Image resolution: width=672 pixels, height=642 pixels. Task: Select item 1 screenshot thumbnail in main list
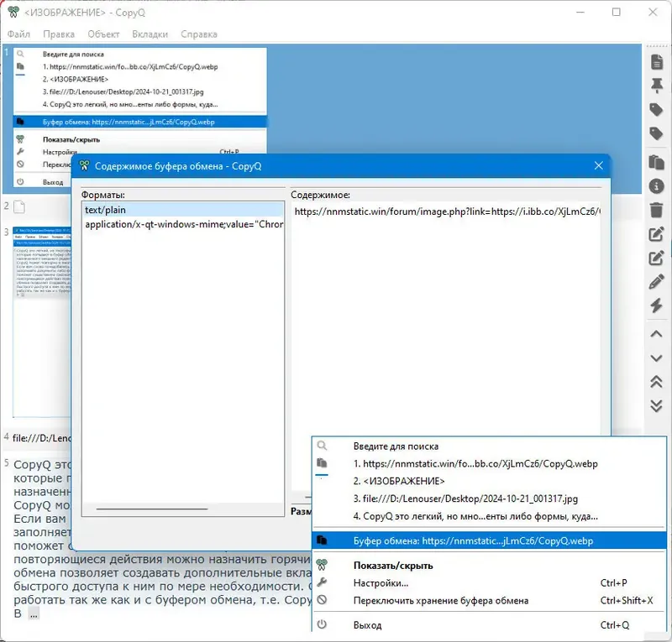click(x=139, y=117)
